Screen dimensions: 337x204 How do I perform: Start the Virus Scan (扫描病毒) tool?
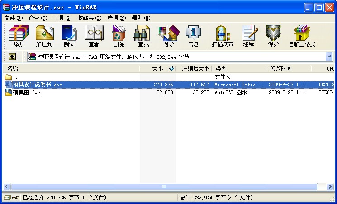click(x=223, y=36)
